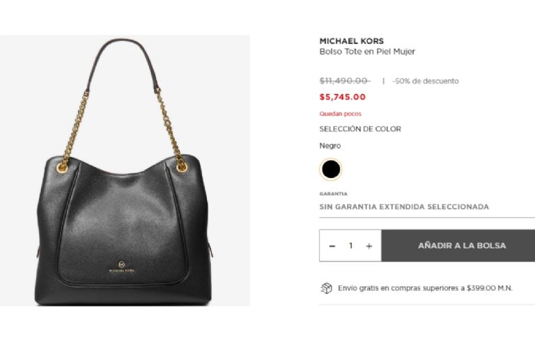Click the free shipping over $399.00 text
Viewport: 535px width, 347px height.
[425, 288]
